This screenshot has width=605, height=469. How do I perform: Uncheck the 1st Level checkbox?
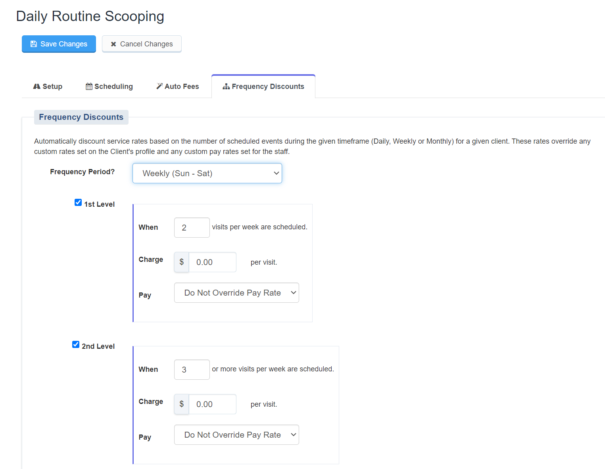(x=78, y=202)
